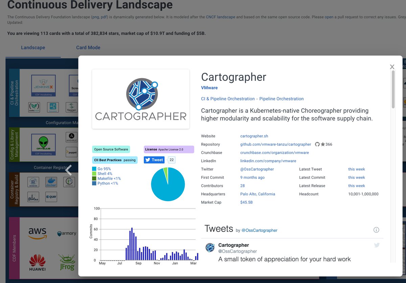Select the Portus logo card
Viewport: 406px width, 283px height.
[33, 196]
